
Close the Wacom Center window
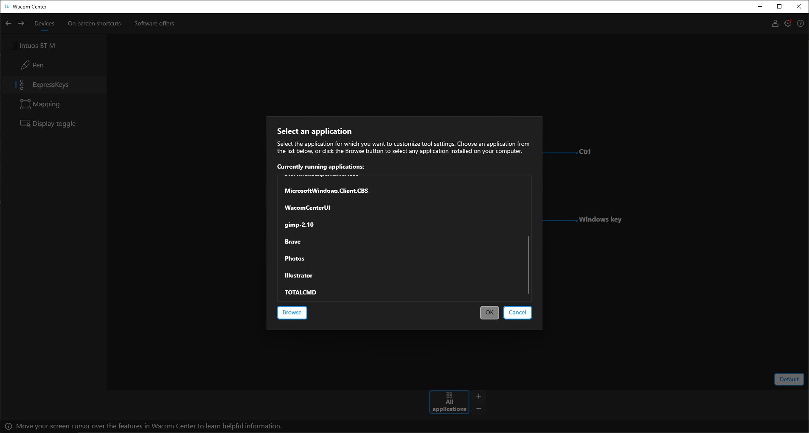[x=799, y=6]
